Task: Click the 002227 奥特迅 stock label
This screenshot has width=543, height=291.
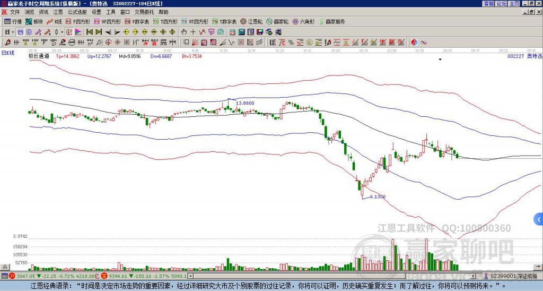Action: click(x=524, y=56)
